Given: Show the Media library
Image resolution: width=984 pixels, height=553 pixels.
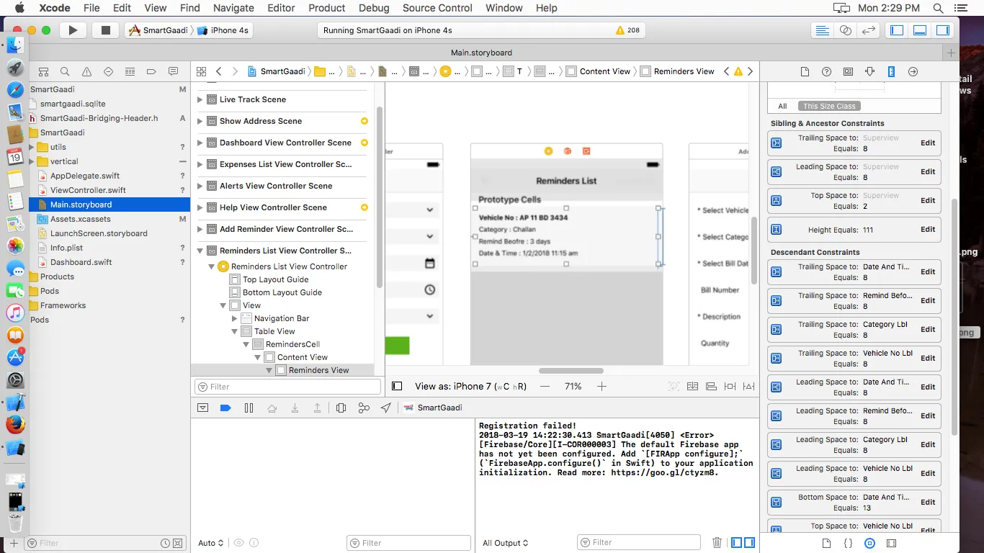Looking at the screenshot, I should 891,543.
